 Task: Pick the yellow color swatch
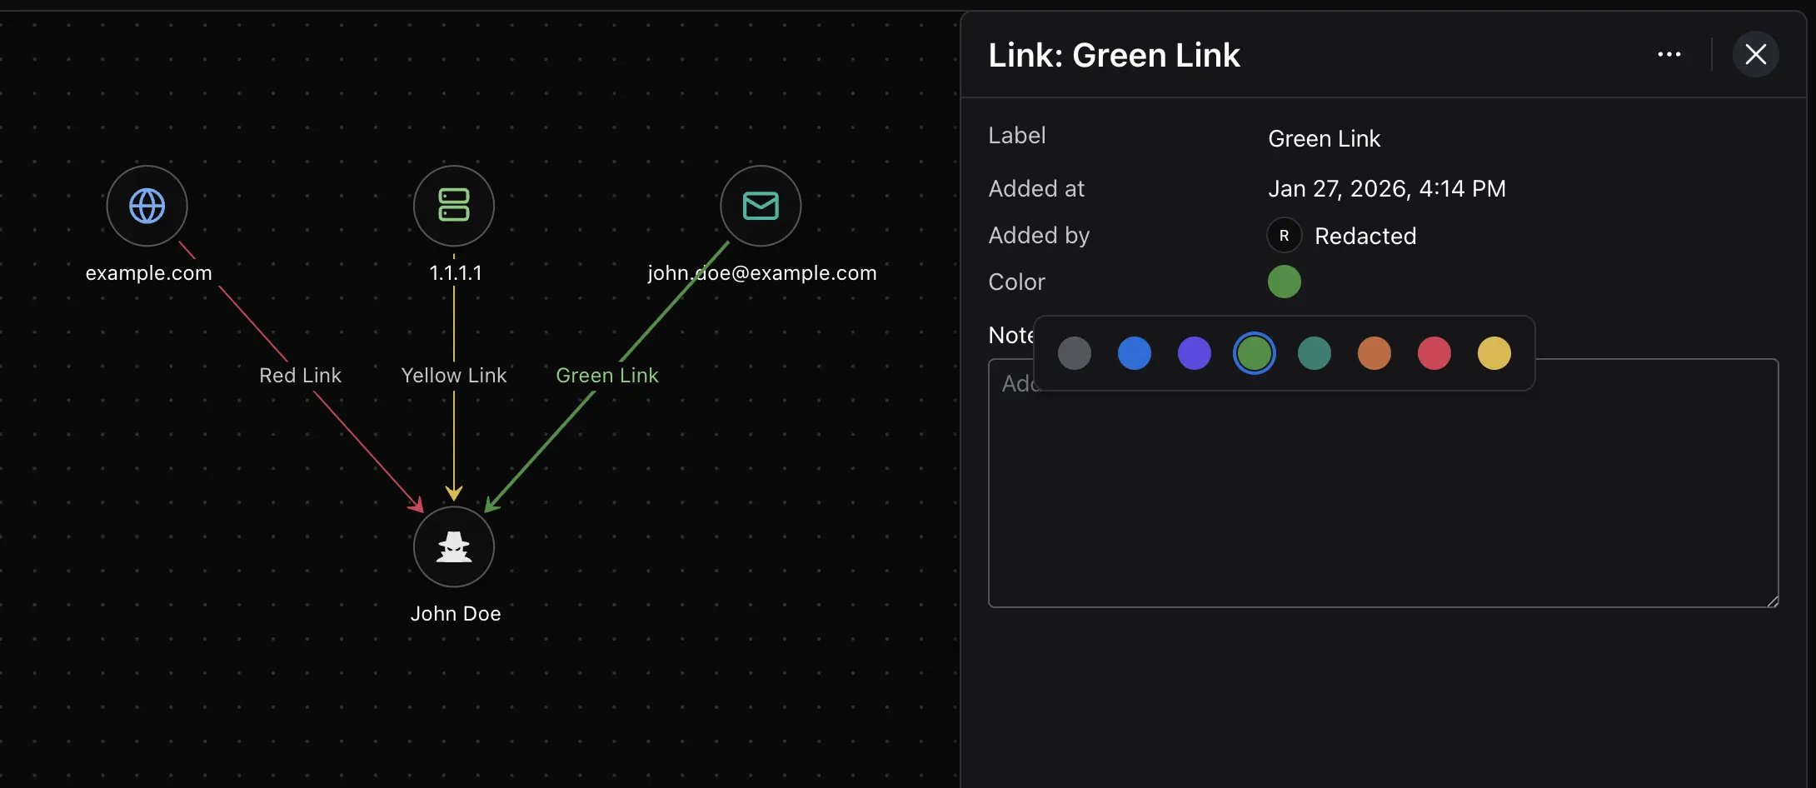click(1494, 353)
